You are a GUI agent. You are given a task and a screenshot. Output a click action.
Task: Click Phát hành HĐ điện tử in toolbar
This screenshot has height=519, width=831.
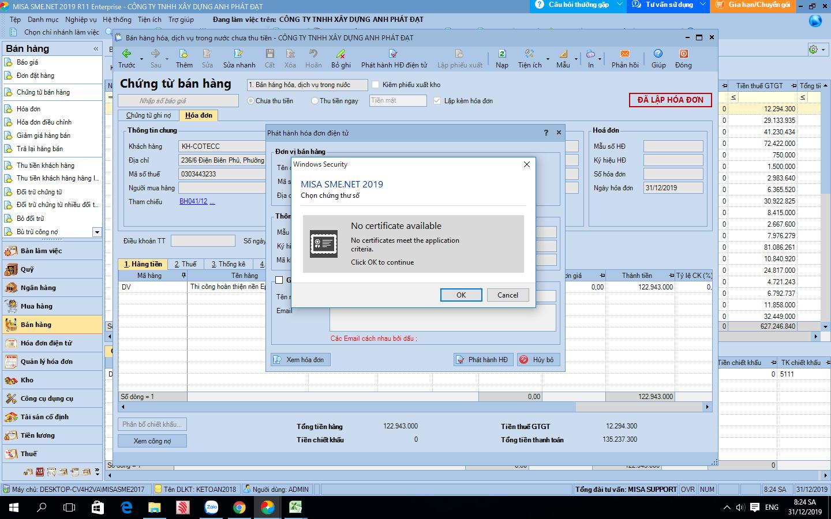pyautogui.click(x=394, y=58)
